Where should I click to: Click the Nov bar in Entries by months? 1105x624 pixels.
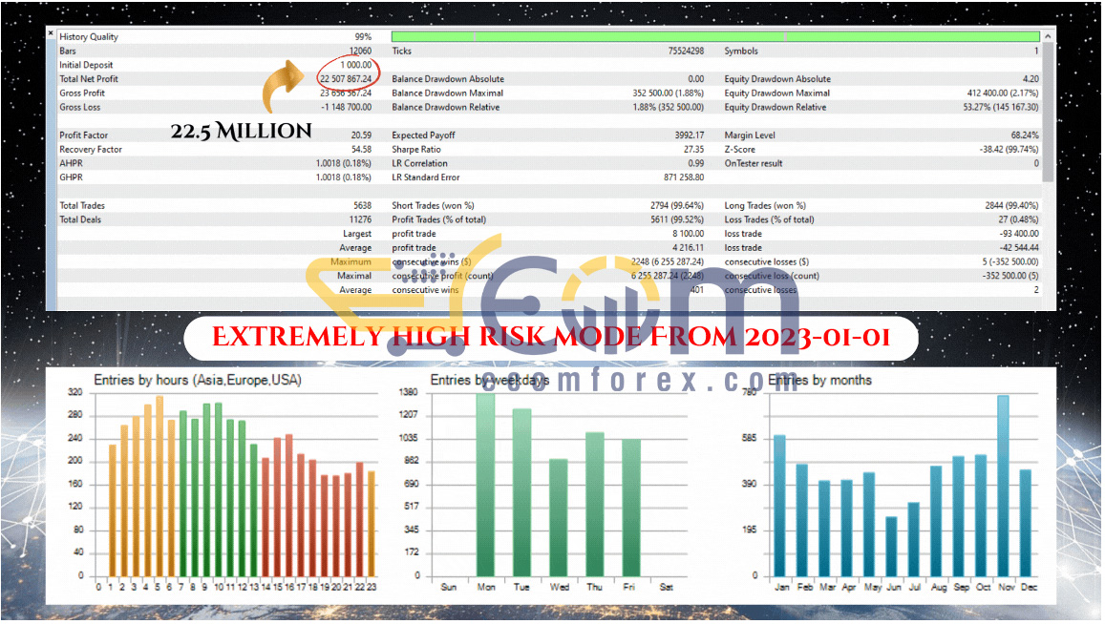click(1003, 487)
